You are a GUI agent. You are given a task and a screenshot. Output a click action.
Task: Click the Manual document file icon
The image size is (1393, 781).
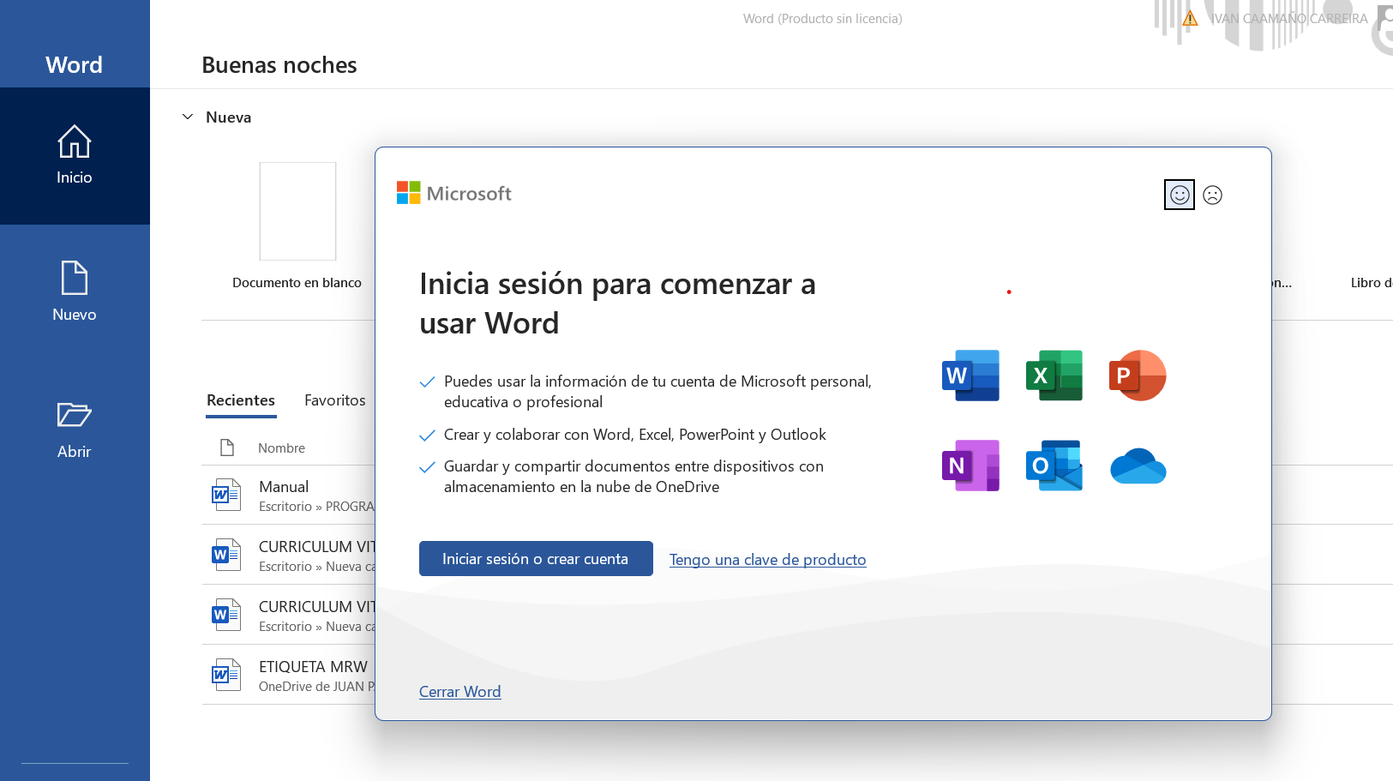(226, 495)
